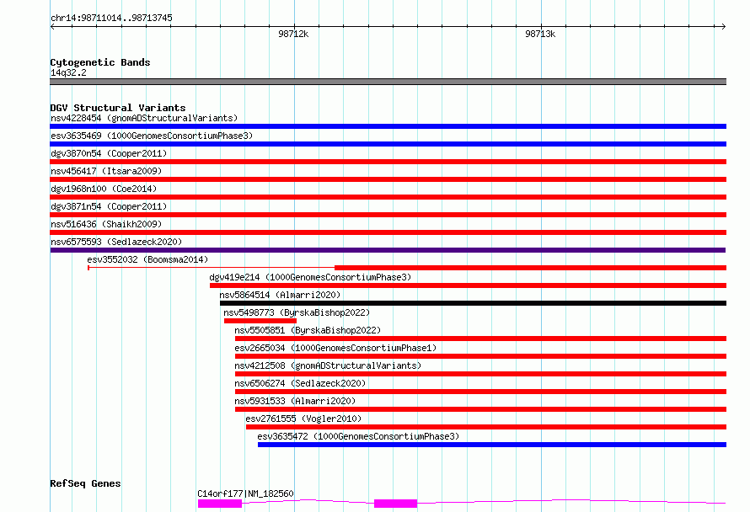The width and height of the screenshot is (750, 512).
Task: Click the blue bar of esv3635472
Action: click(491, 445)
